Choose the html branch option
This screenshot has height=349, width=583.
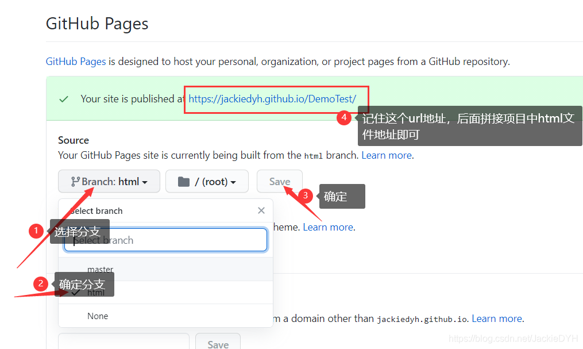(x=165, y=293)
